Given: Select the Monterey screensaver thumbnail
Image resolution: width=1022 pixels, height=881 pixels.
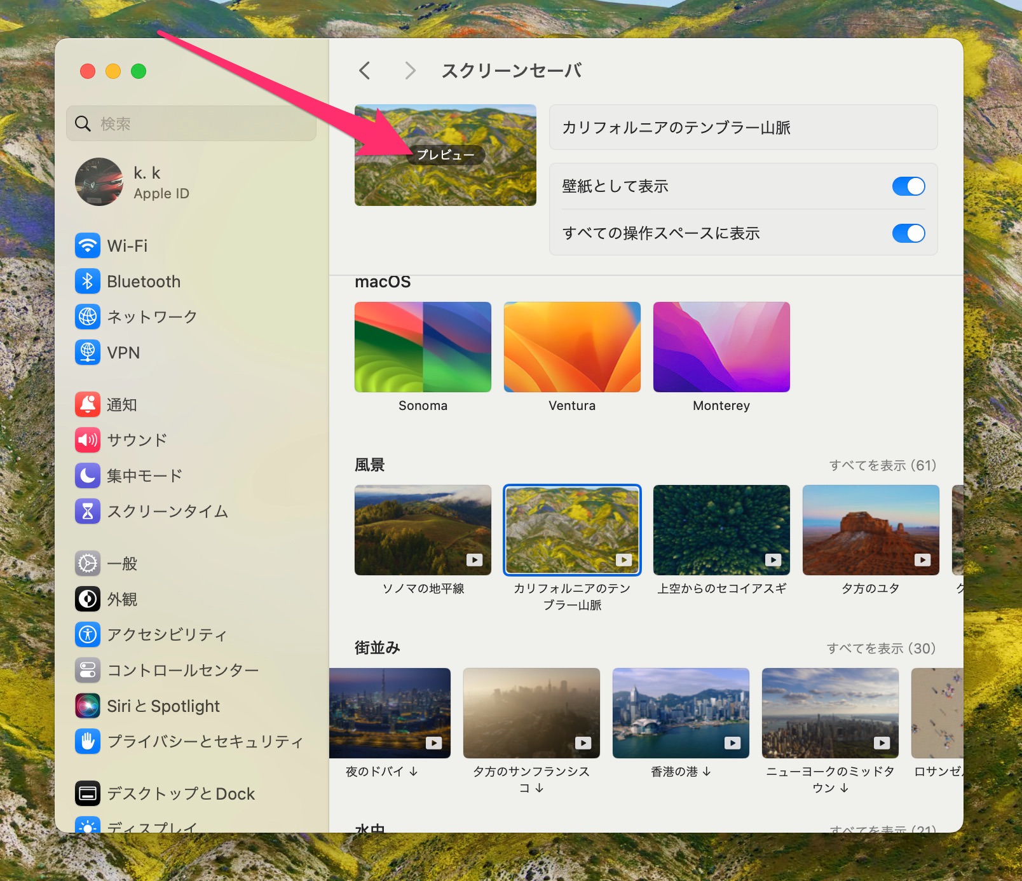Looking at the screenshot, I should 721,347.
